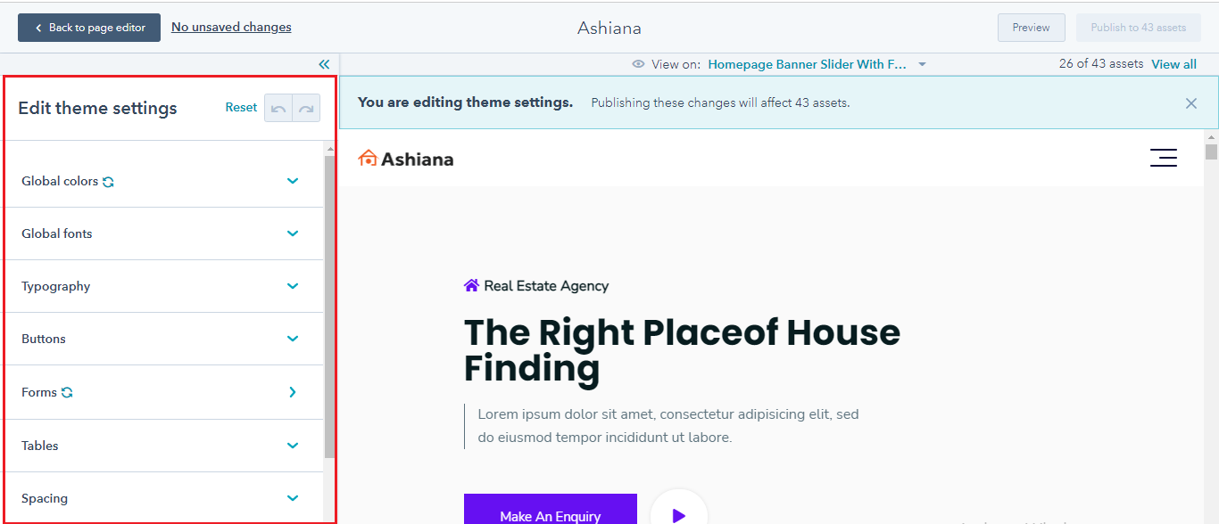
Task: Click the sidebar vertical scrollbar
Action: pos(329,307)
